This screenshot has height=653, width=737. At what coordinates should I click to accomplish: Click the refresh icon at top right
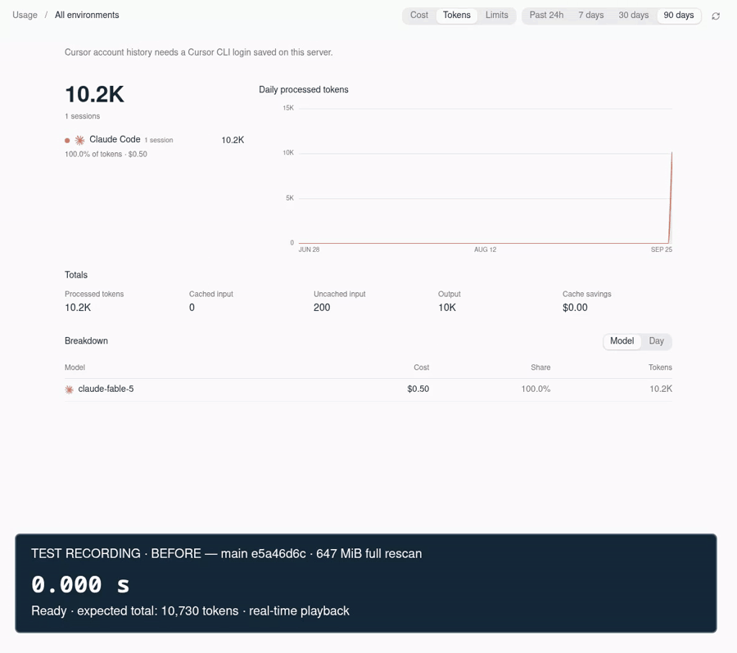[x=716, y=16]
